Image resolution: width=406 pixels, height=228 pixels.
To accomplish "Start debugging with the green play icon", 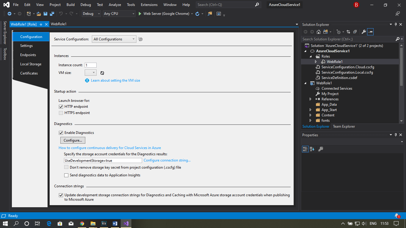I will 140,14.
